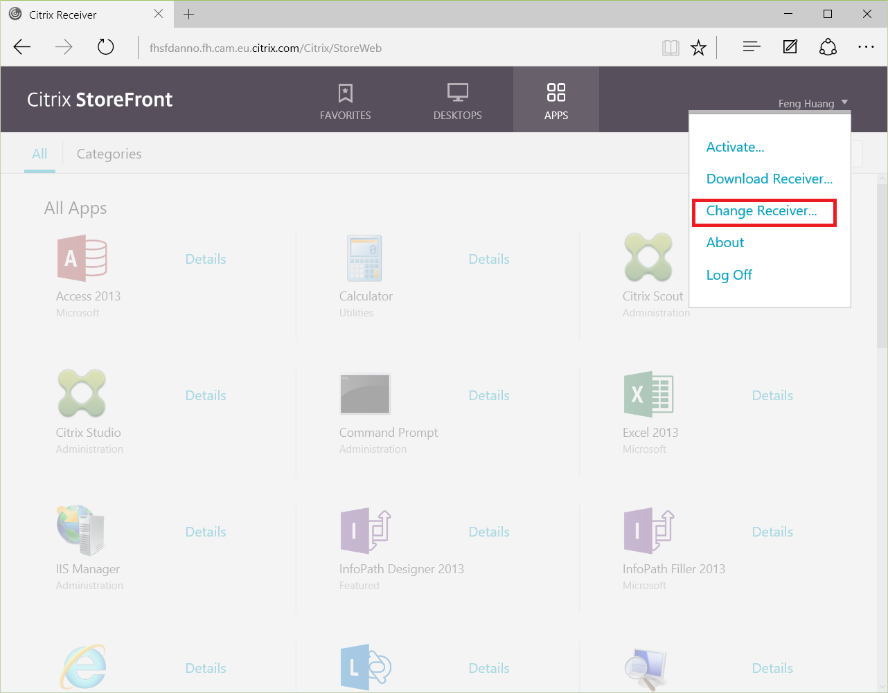Open the reading view book icon
Viewport: 888px width, 693px height.
pos(670,48)
